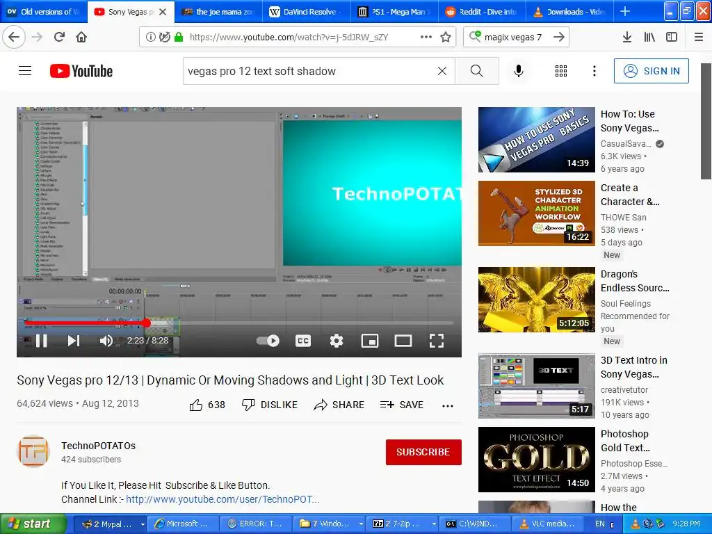Open more actions below the video
This screenshot has height=534, width=712.
[x=448, y=405]
